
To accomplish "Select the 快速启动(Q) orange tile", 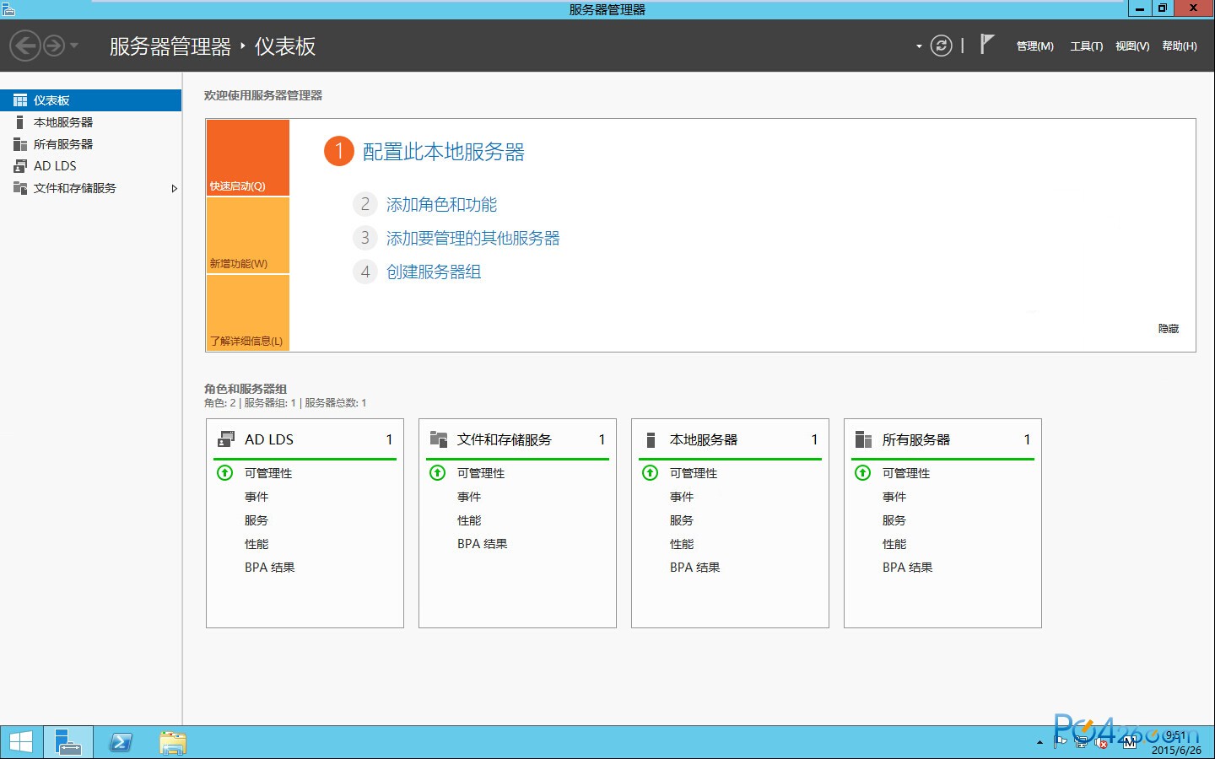I will (248, 158).
